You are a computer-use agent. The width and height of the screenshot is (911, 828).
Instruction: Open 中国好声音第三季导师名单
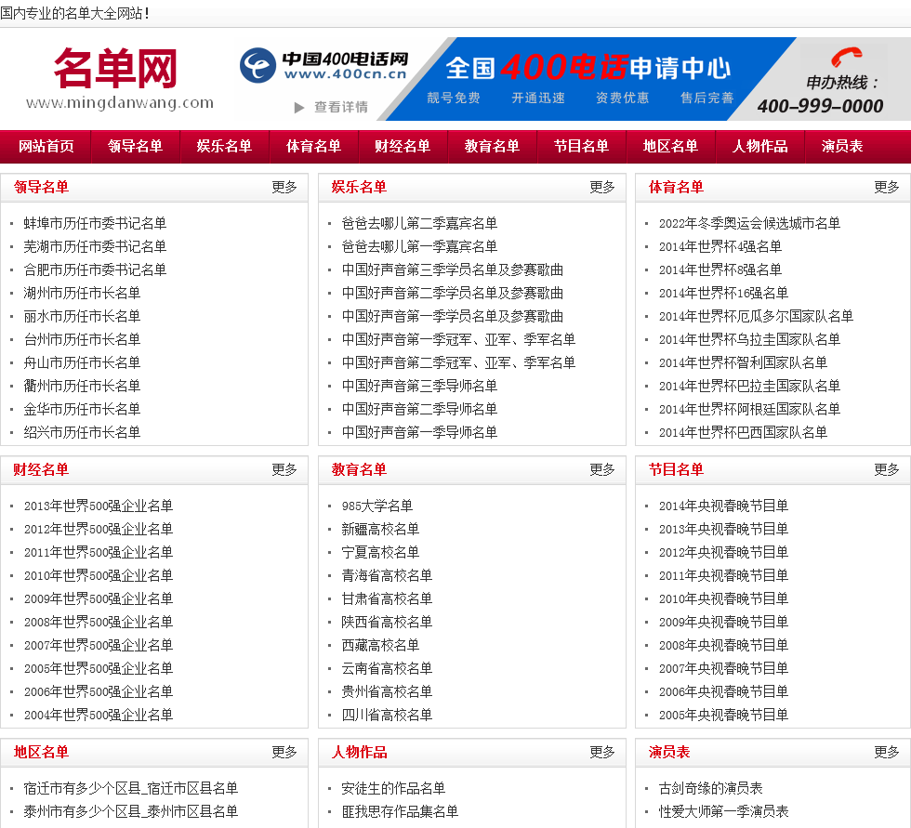[419, 387]
